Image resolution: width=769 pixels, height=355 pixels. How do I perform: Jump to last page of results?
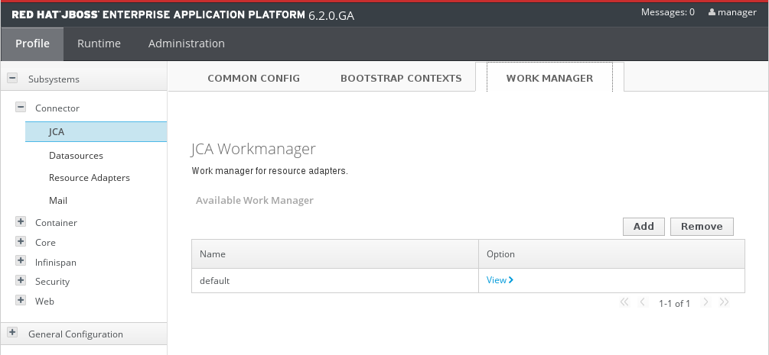point(724,303)
